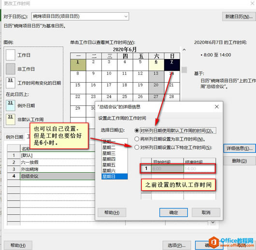
Task: Click the calendar scroll-up arrow
Action: click(184, 50)
